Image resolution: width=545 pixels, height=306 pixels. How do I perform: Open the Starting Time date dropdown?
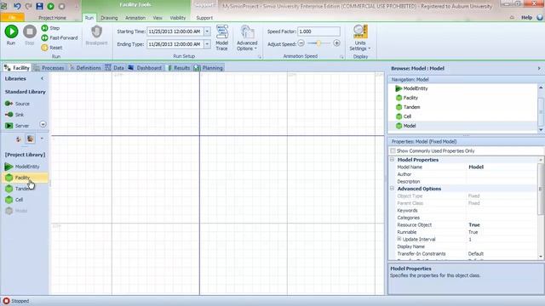pos(207,31)
